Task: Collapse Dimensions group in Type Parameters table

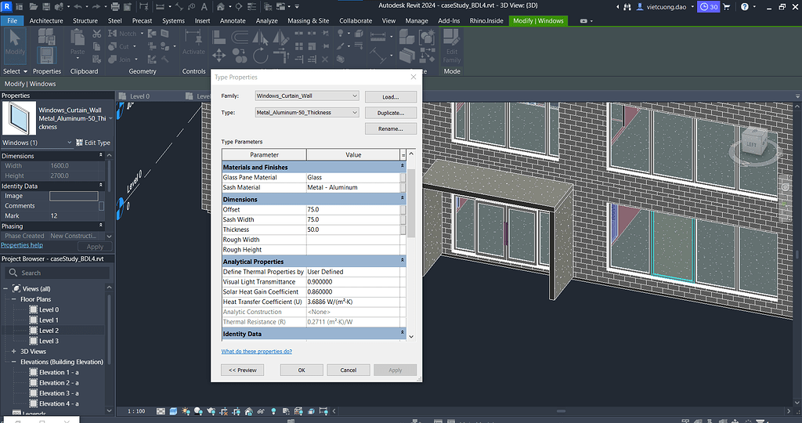Action: tap(402, 198)
